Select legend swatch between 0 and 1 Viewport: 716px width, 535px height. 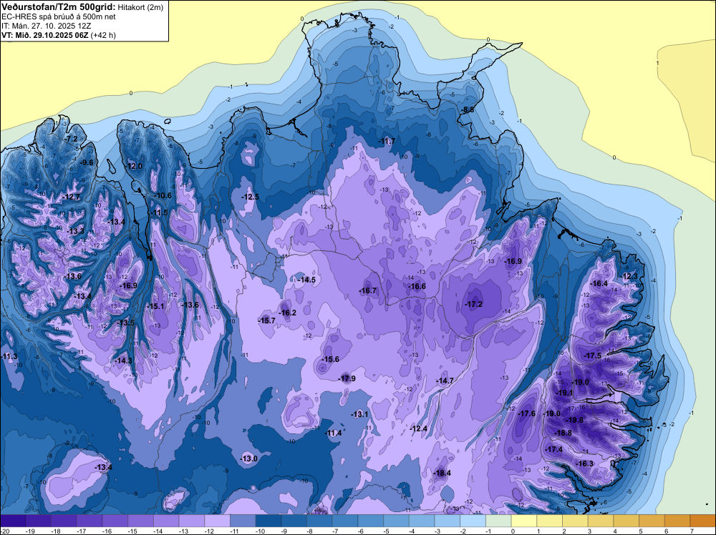[x=524, y=521]
